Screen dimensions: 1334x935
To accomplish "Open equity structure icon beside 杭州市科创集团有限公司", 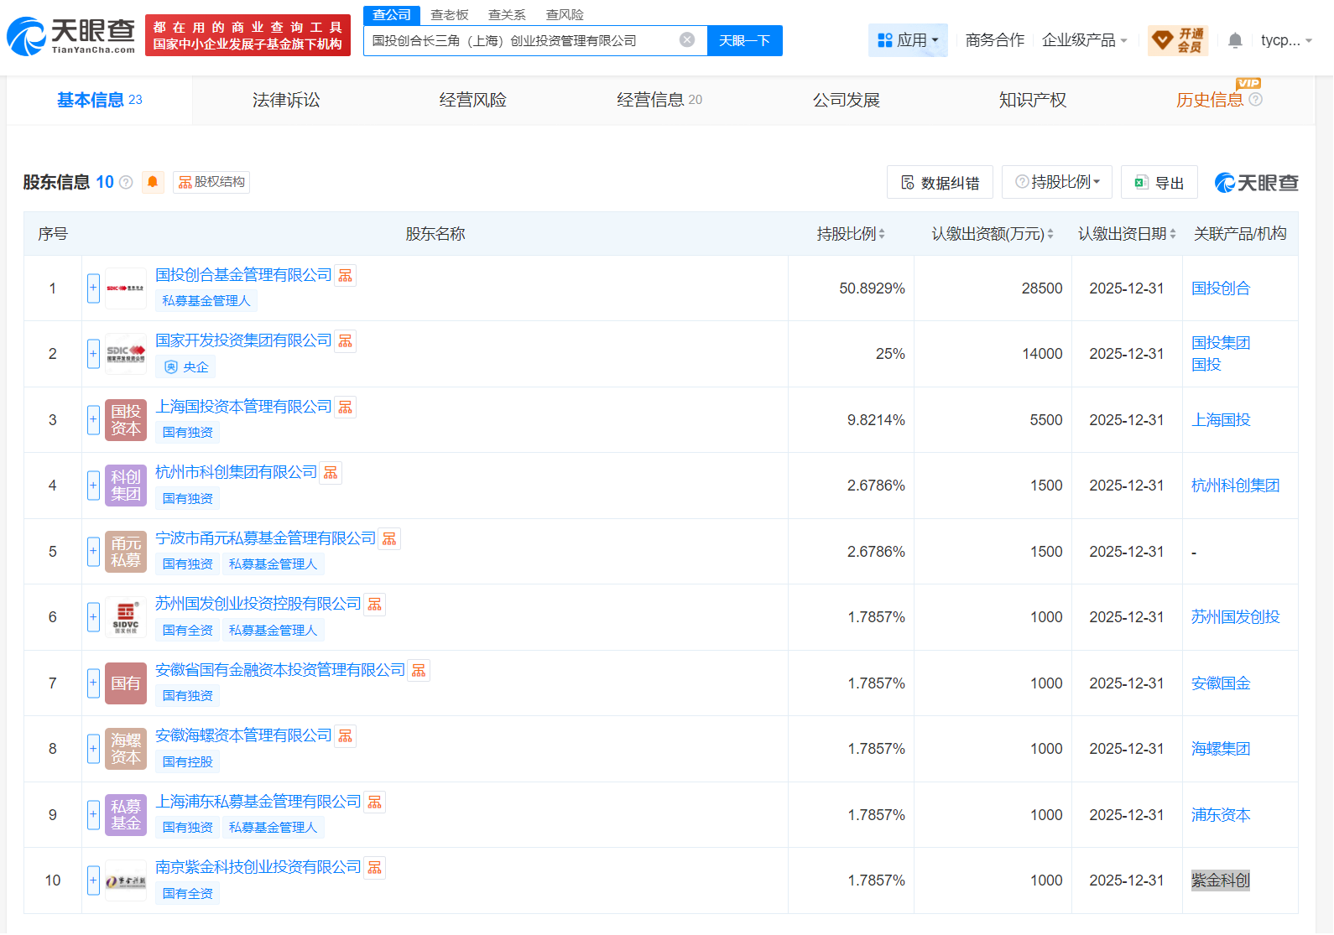I will tap(331, 473).
